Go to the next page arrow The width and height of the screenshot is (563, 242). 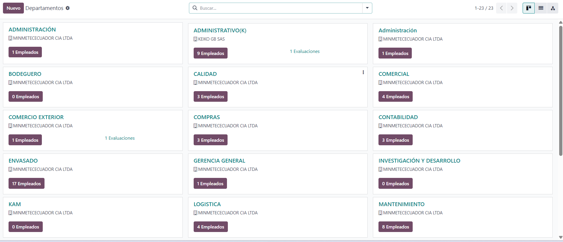pyautogui.click(x=512, y=8)
